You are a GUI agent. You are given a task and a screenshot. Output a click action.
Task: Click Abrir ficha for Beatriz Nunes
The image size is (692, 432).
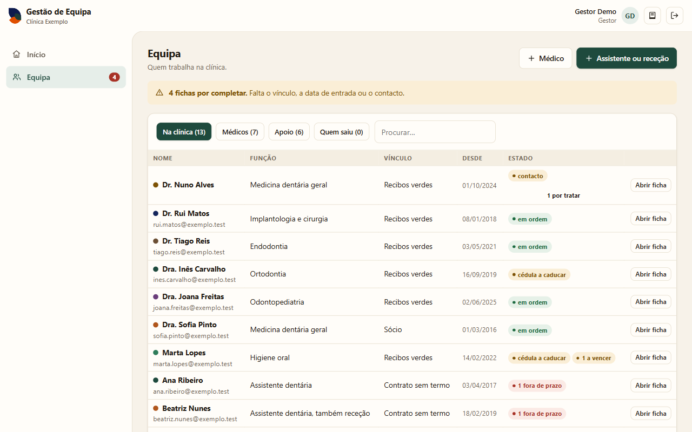(651, 414)
